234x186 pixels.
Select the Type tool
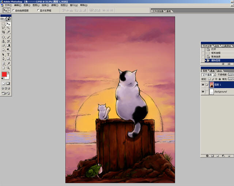[8, 55]
